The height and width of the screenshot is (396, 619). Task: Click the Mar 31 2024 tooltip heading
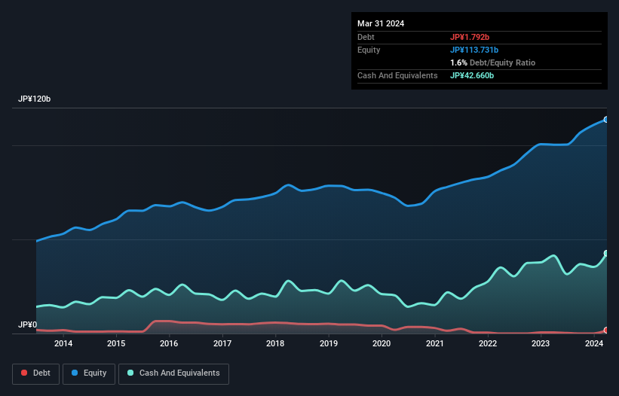coord(381,23)
